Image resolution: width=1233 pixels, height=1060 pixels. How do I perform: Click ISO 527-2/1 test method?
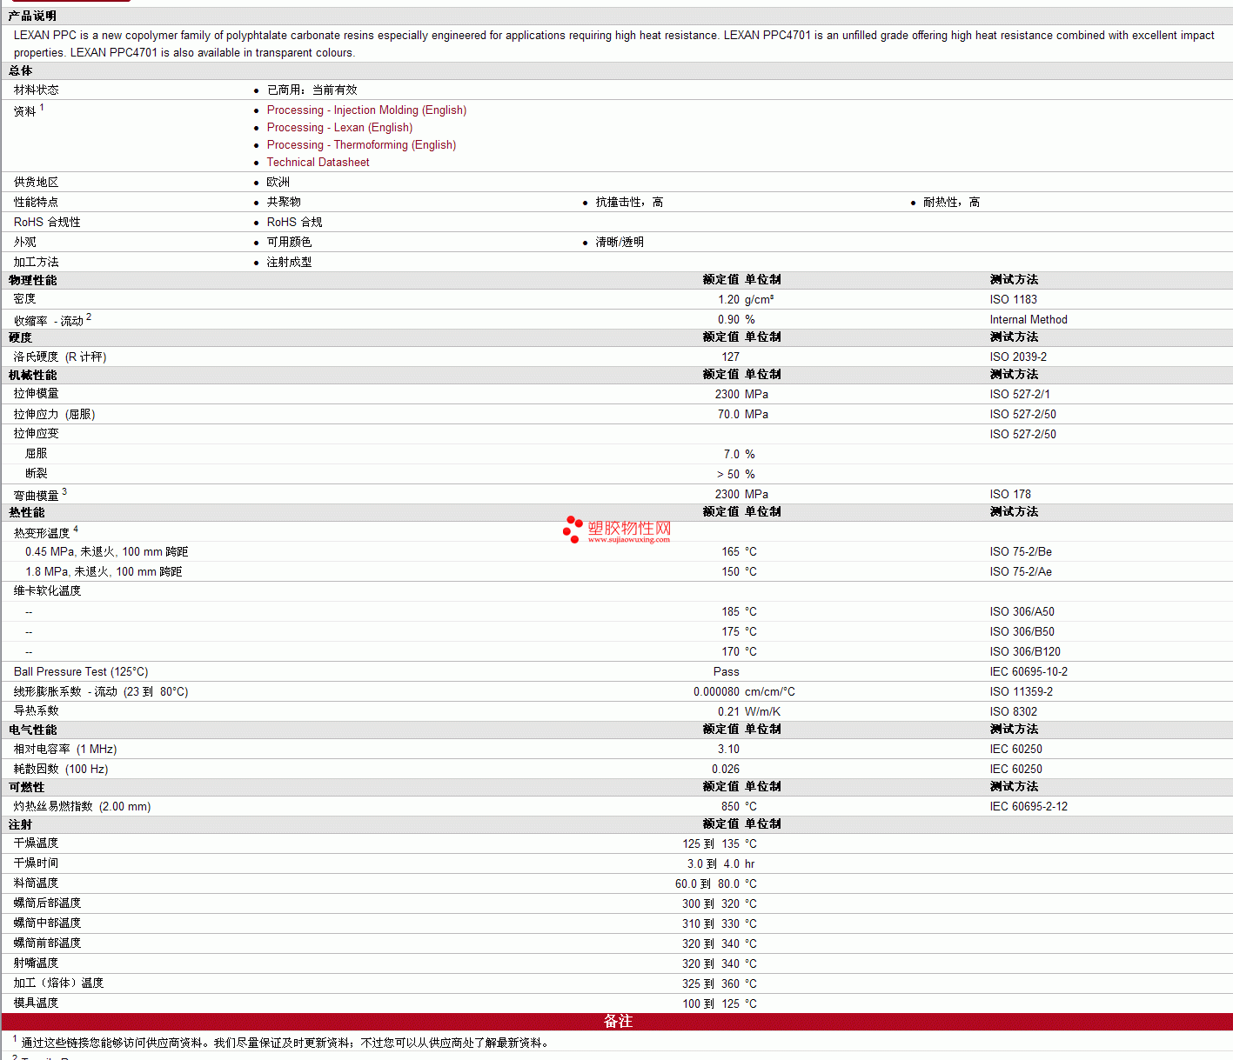point(1020,395)
